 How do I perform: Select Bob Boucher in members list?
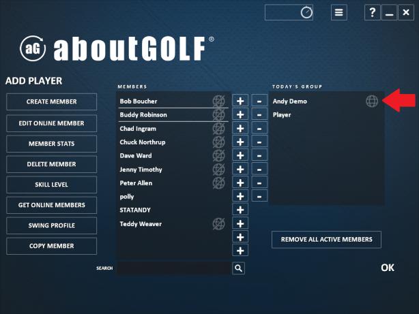click(173, 101)
